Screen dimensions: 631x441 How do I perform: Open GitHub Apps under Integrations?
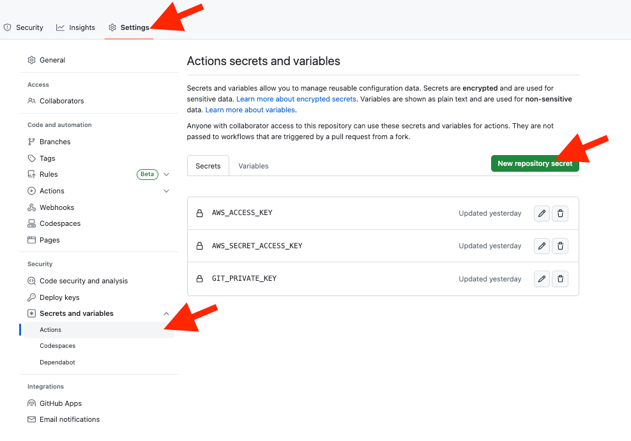tap(61, 403)
